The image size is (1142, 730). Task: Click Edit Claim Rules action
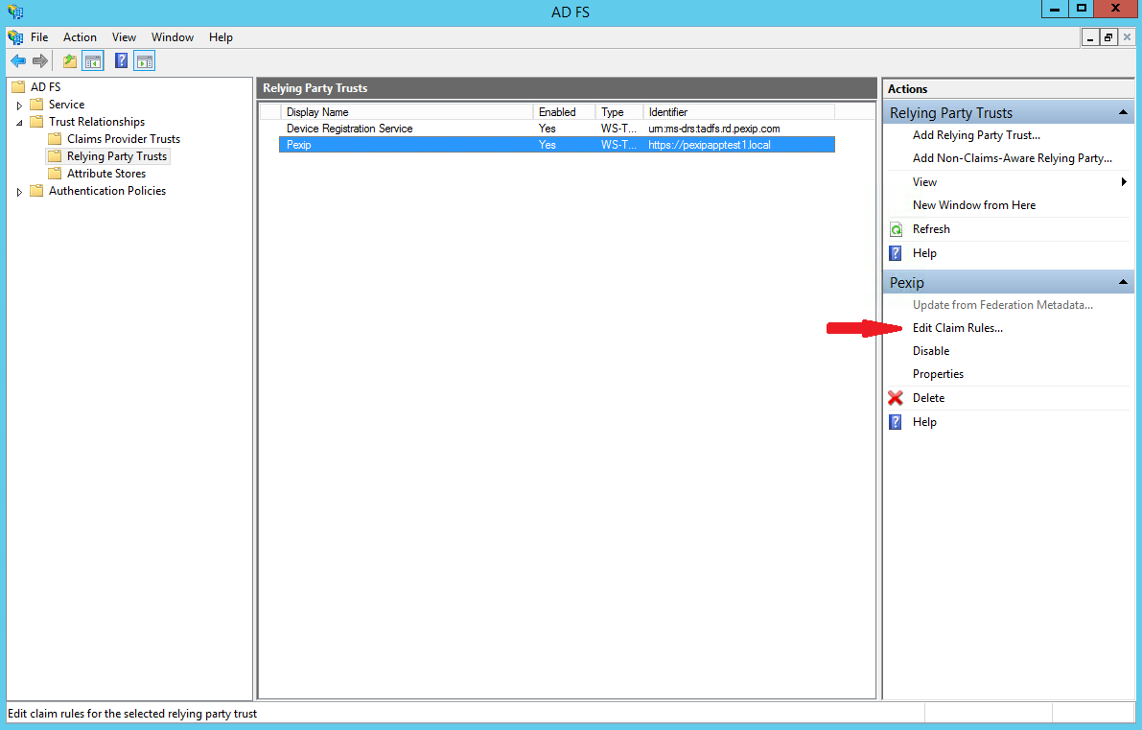click(957, 328)
